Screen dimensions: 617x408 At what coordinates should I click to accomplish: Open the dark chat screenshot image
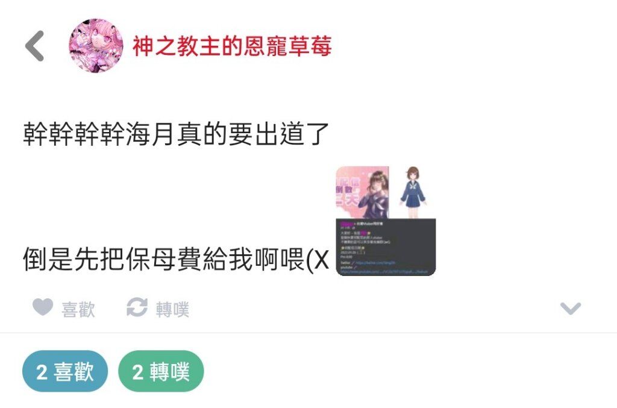pos(386,247)
